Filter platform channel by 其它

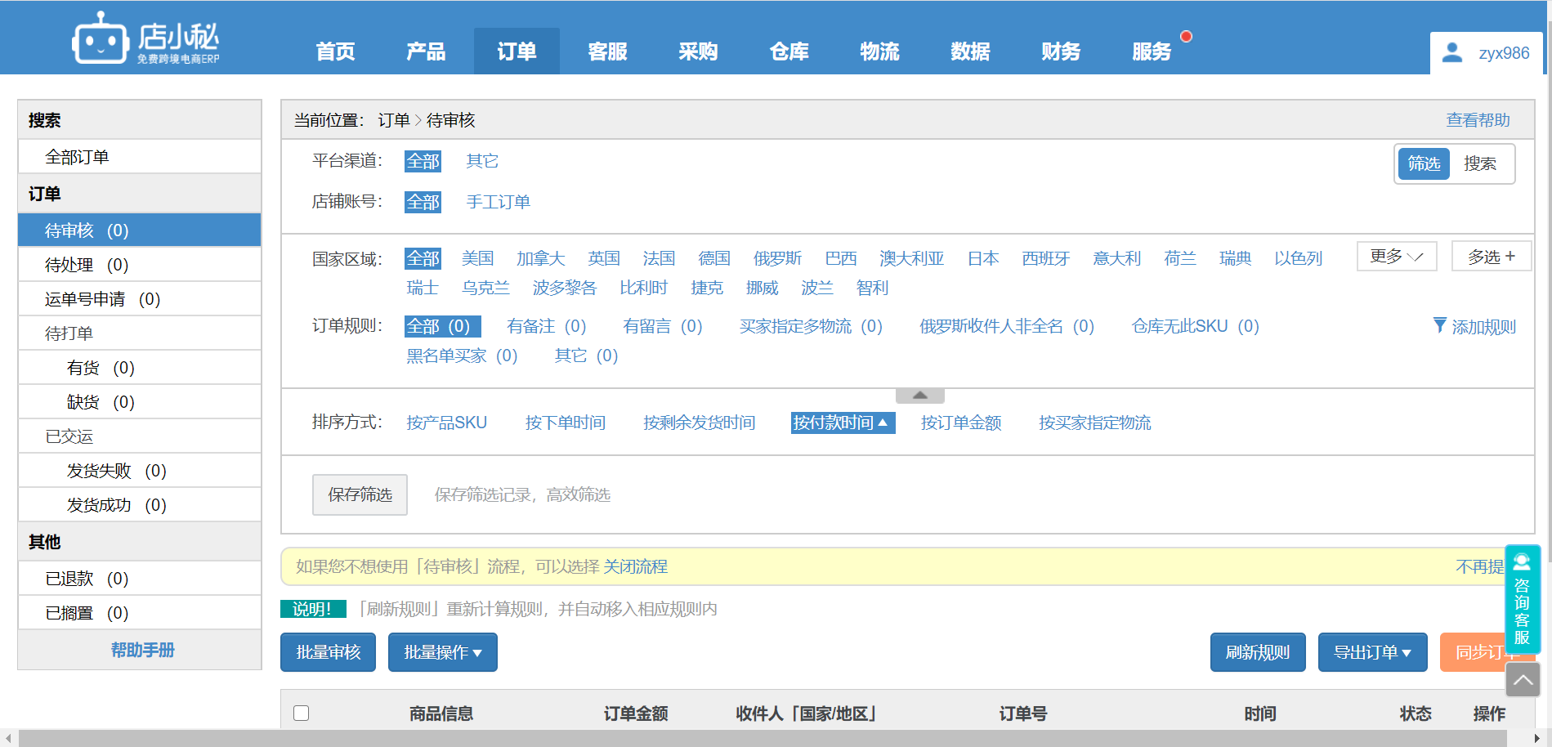pos(482,161)
